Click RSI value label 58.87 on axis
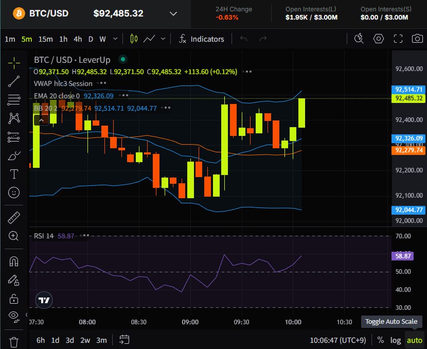 403,256
